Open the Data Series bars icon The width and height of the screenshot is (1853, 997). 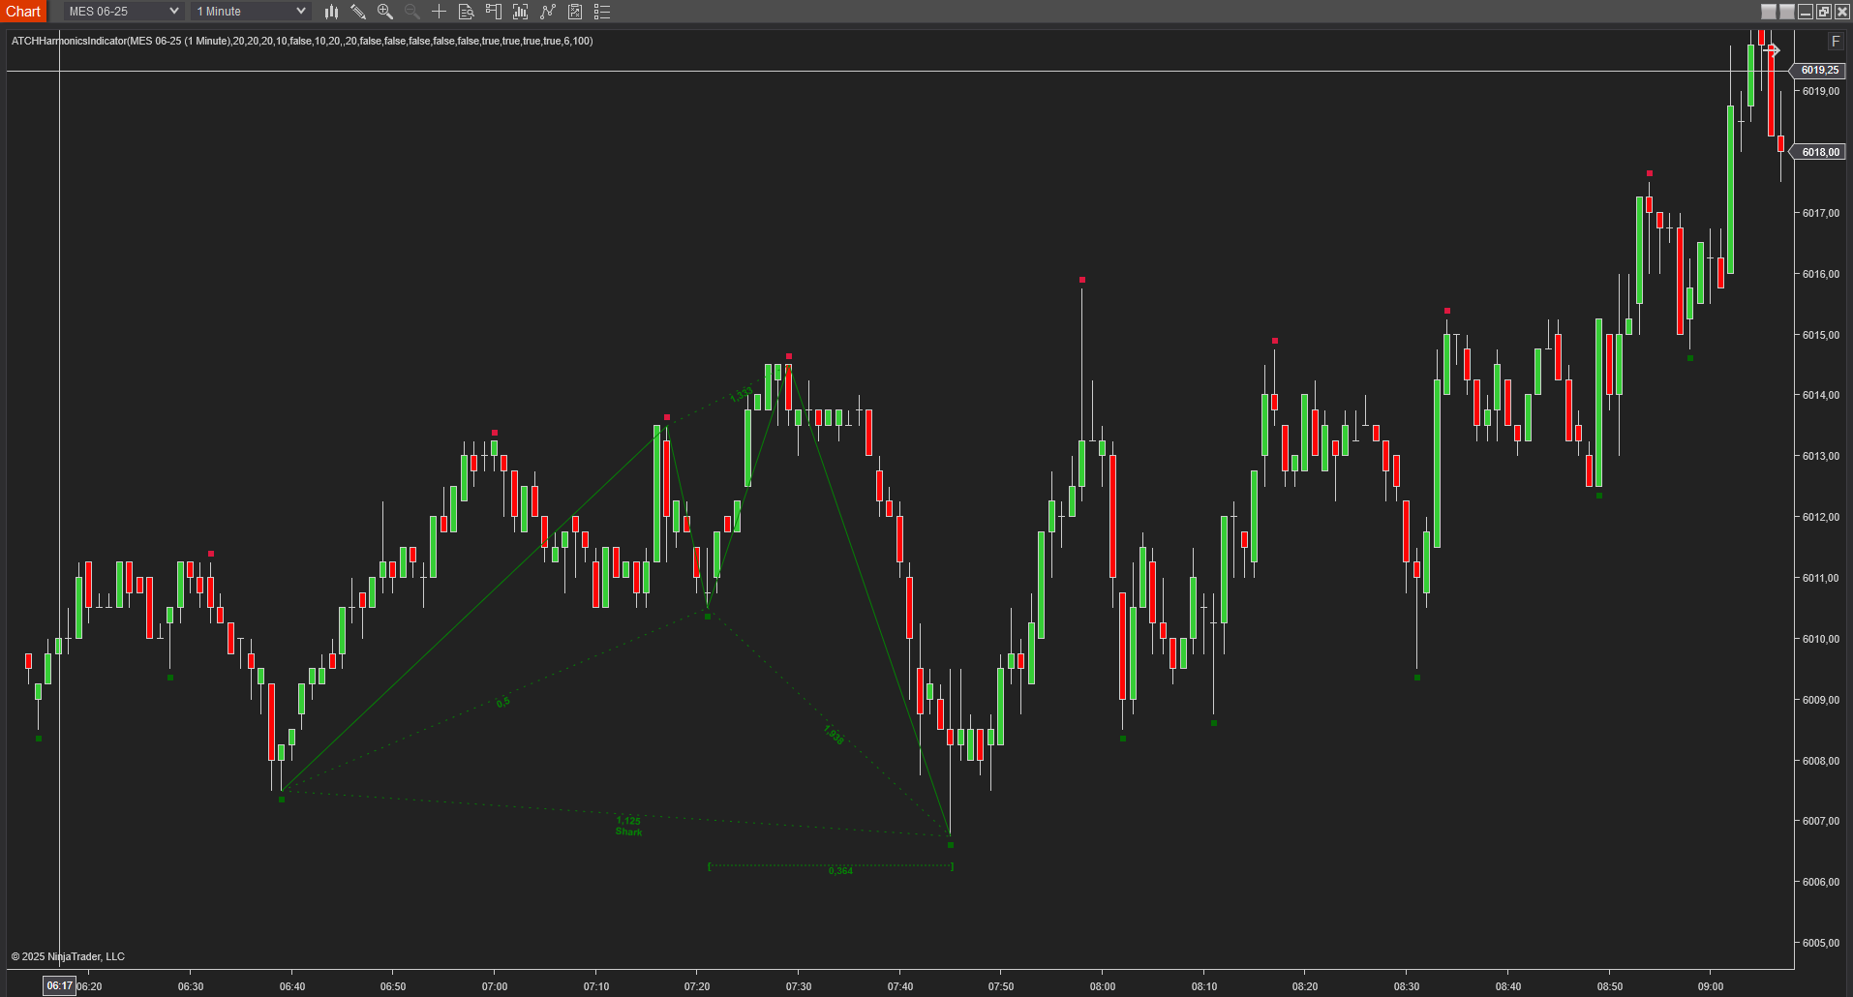click(x=521, y=12)
